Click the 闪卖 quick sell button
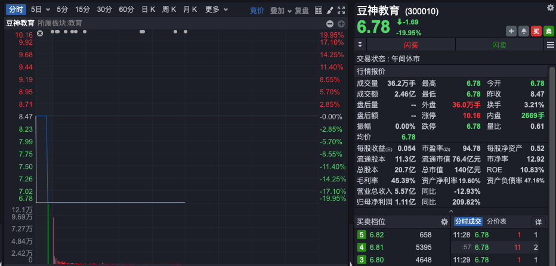 pyautogui.click(x=499, y=45)
